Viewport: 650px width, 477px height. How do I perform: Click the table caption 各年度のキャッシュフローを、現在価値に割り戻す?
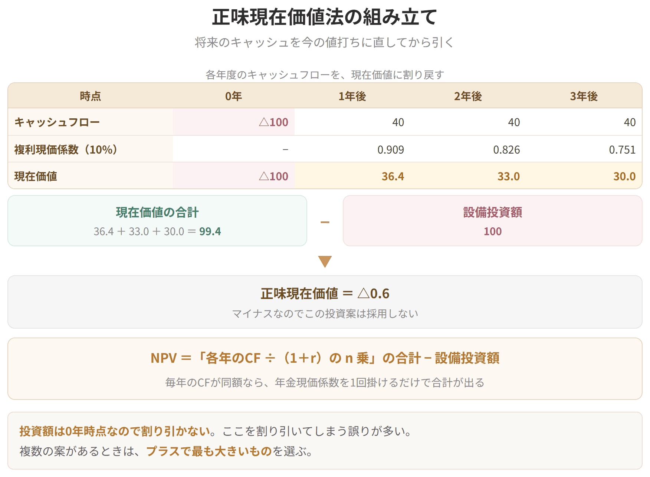click(x=325, y=75)
